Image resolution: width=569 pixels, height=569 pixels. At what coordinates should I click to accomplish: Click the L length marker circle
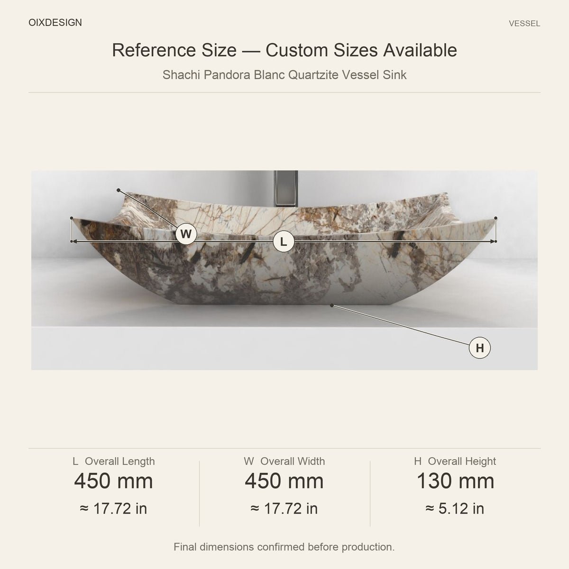coord(284,242)
